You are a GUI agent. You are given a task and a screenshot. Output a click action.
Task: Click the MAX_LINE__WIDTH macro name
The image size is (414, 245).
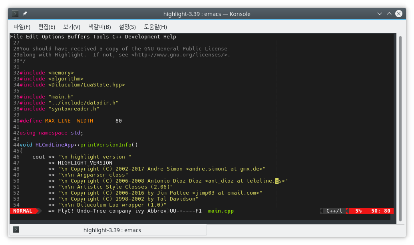pos(69,121)
